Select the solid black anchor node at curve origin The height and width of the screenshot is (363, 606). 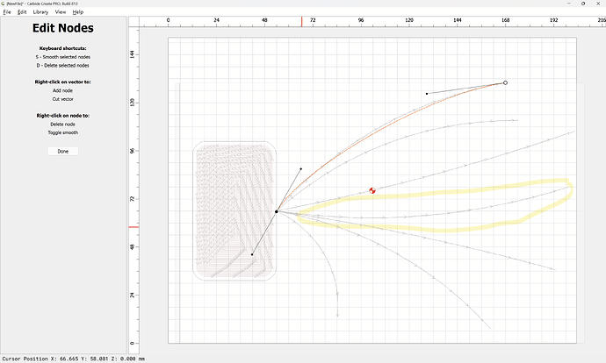(x=277, y=211)
